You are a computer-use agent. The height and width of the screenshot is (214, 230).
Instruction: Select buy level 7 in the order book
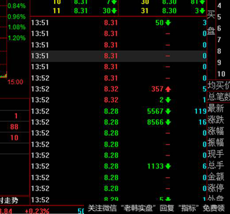219,40
